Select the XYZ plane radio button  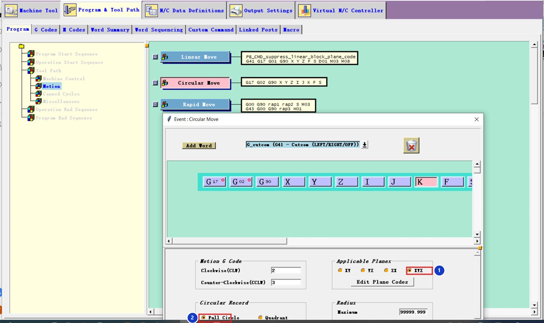tap(410, 270)
